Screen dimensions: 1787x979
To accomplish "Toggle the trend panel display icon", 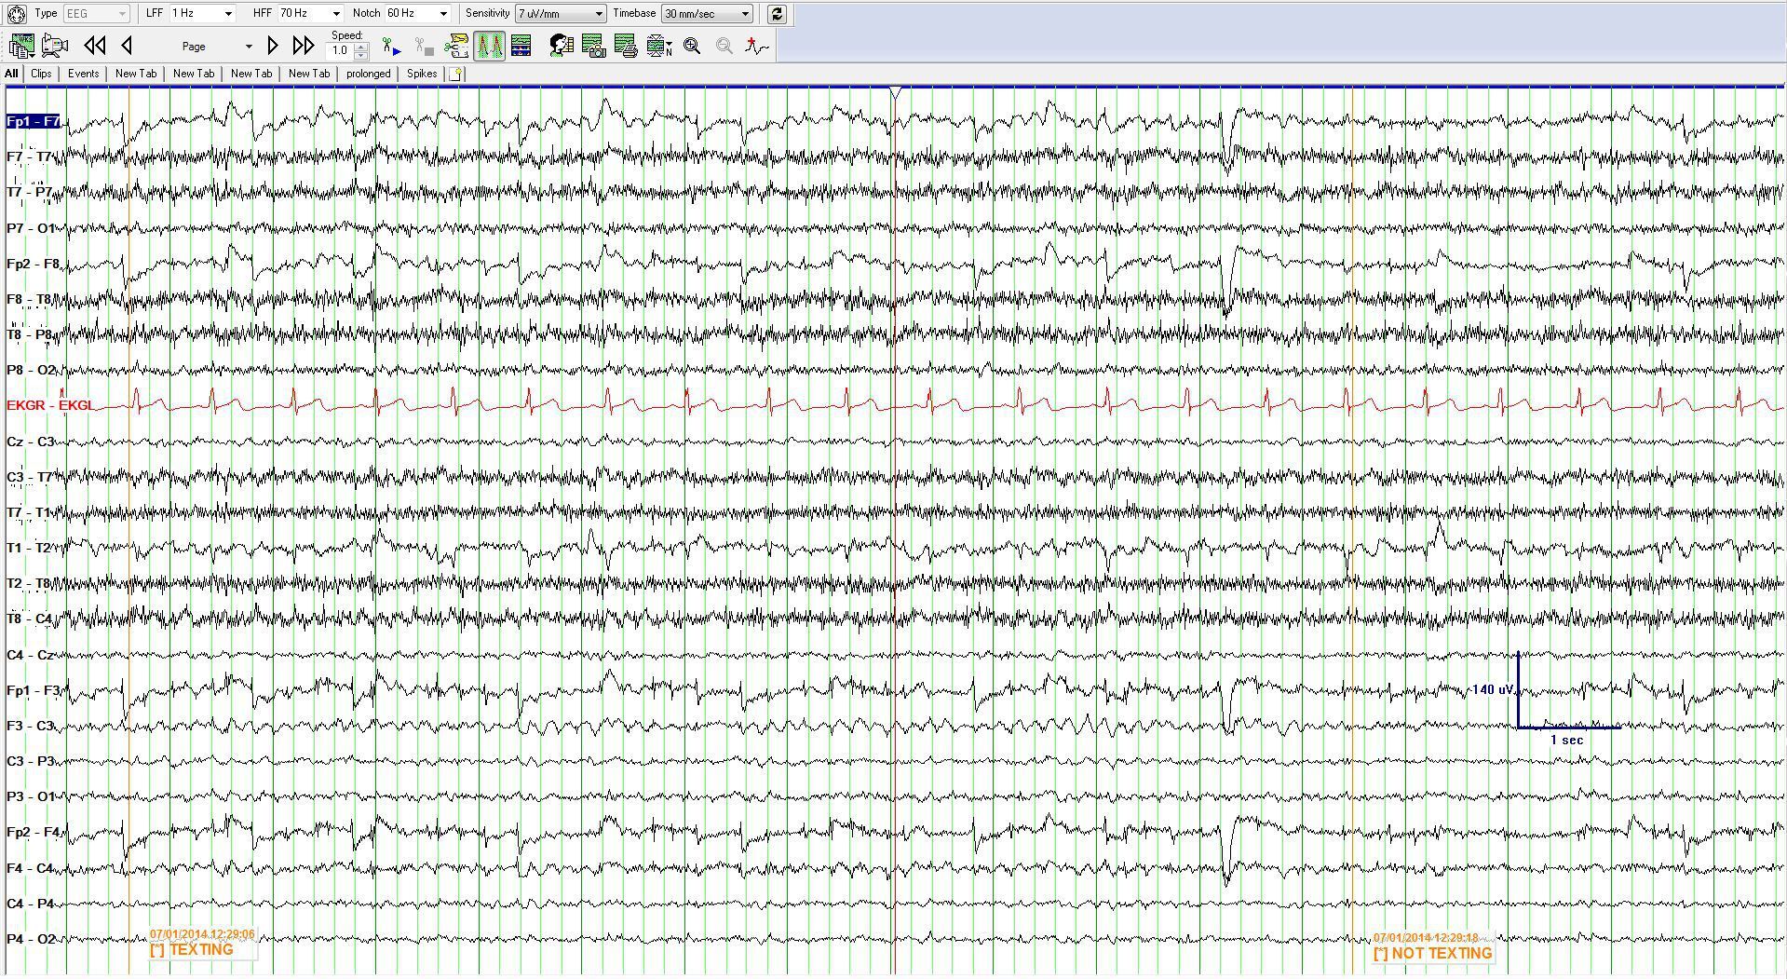I will coord(521,46).
